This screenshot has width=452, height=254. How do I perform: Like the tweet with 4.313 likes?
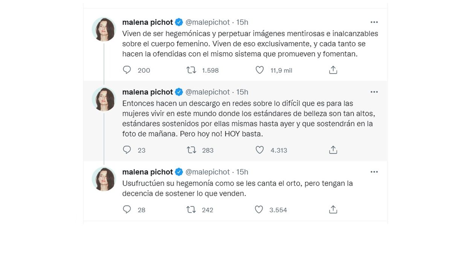click(x=260, y=150)
